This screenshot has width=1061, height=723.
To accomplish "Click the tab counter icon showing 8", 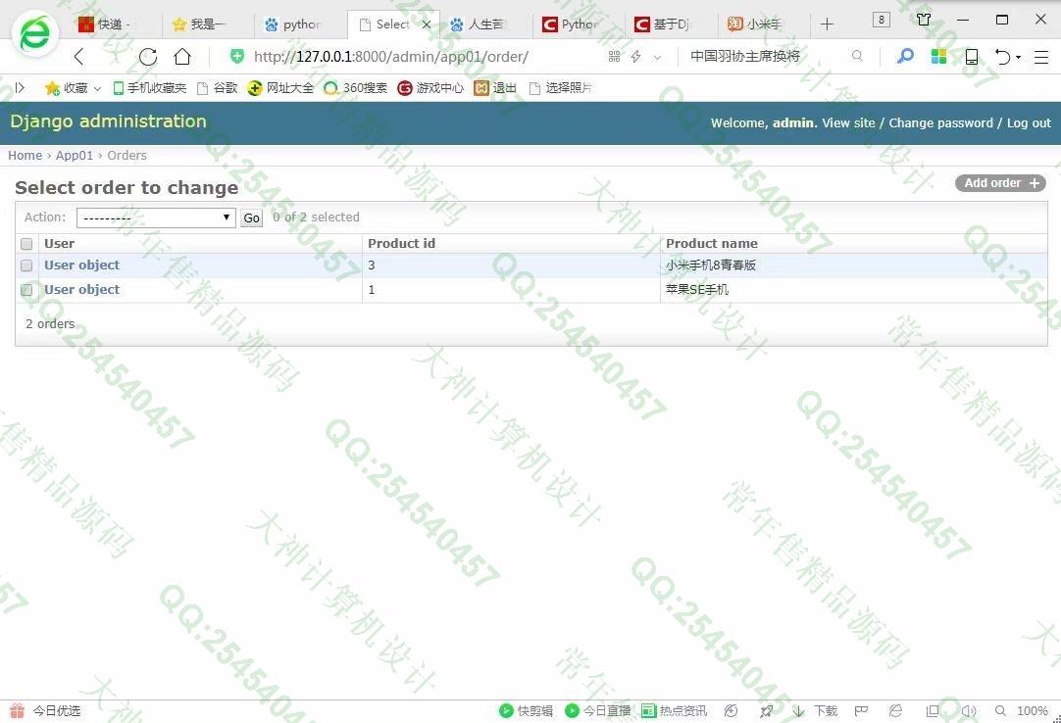I will (881, 20).
